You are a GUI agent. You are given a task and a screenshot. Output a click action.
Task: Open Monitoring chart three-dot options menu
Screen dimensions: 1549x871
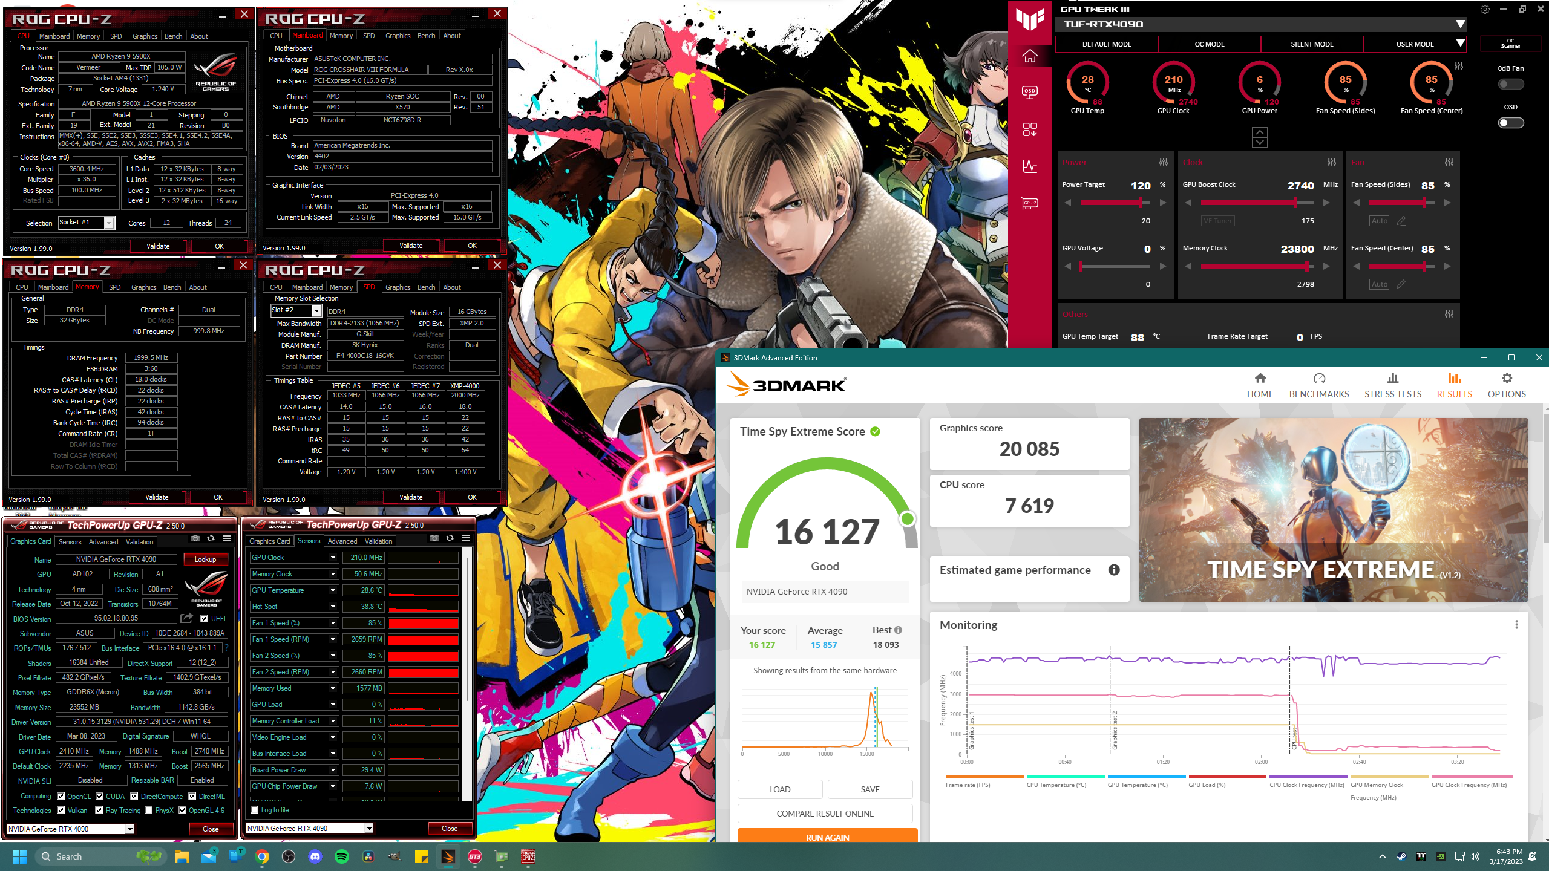[x=1516, y=625]
